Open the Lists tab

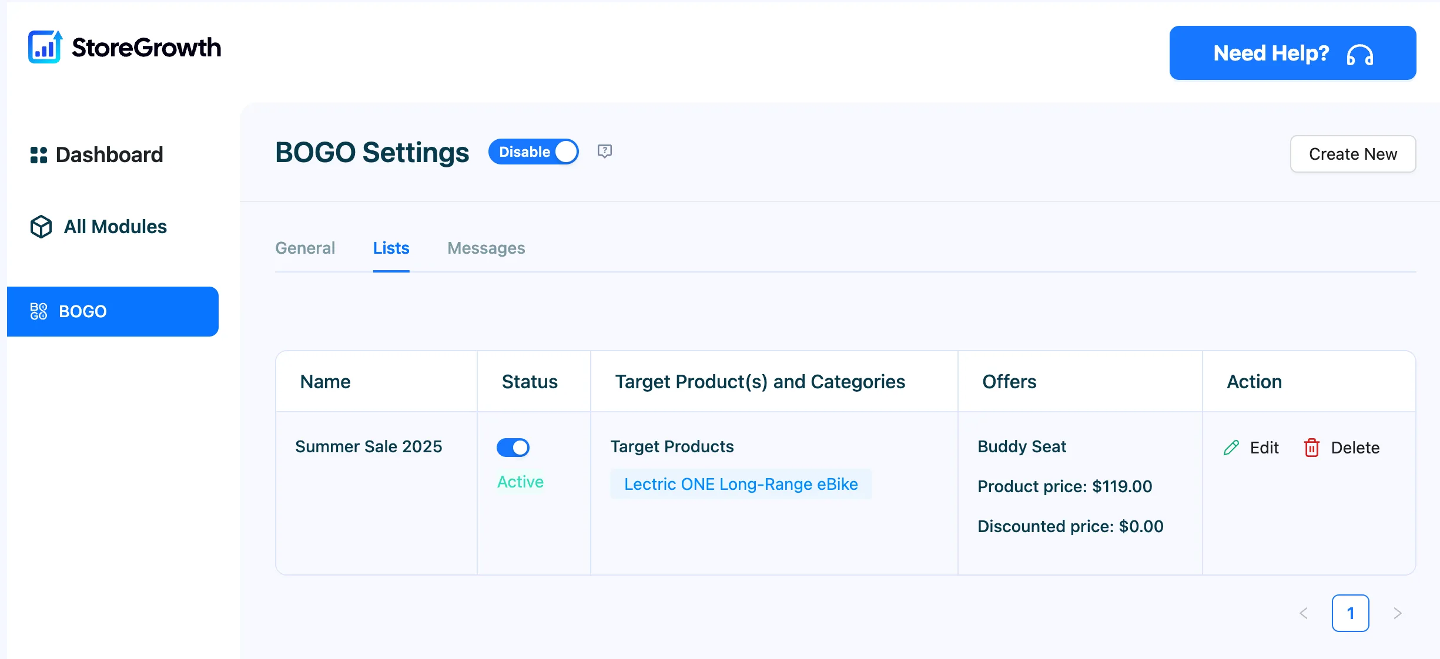pos(391,248)
